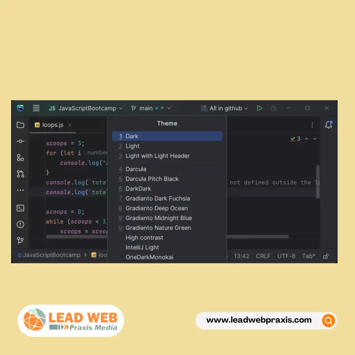Open the Structure tool window
This screenshot has width=355, height=355.
tap(20, 158)
